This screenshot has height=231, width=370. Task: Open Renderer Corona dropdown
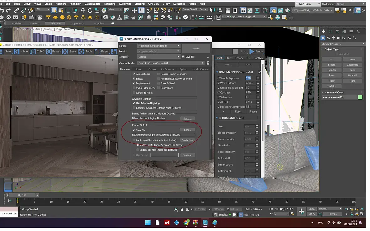159,57
